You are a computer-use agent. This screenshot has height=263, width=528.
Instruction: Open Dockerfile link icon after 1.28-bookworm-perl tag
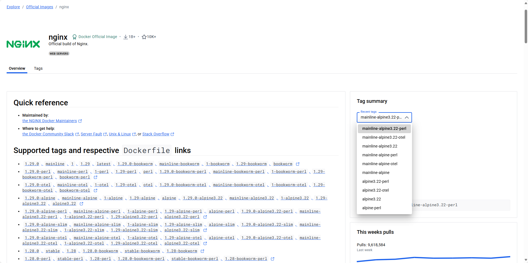coord(273,259)
